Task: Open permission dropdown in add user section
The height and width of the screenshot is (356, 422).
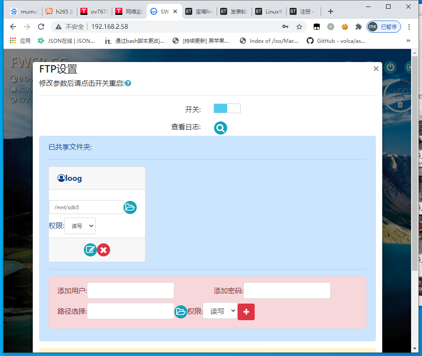Action: (220, 311)
